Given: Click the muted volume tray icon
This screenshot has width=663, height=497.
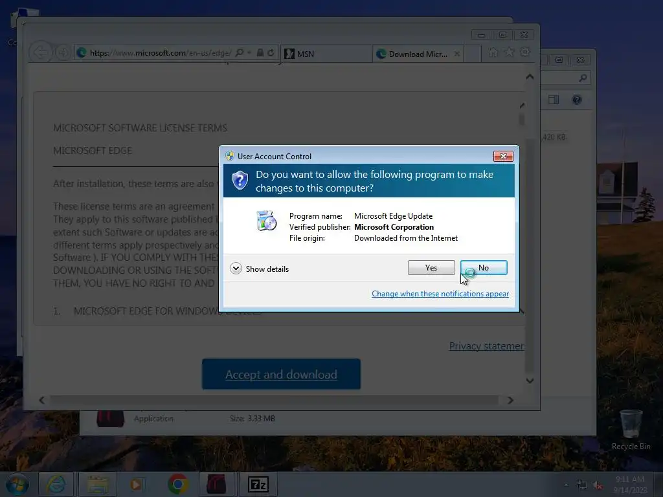Looking at the screenshot, I should [x=598, y=485].
